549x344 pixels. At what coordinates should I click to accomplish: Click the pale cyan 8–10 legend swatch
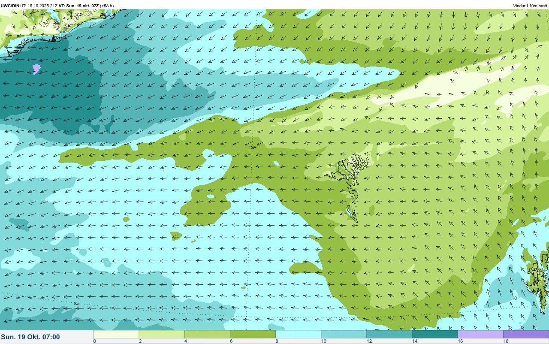[x=298, y=334]
